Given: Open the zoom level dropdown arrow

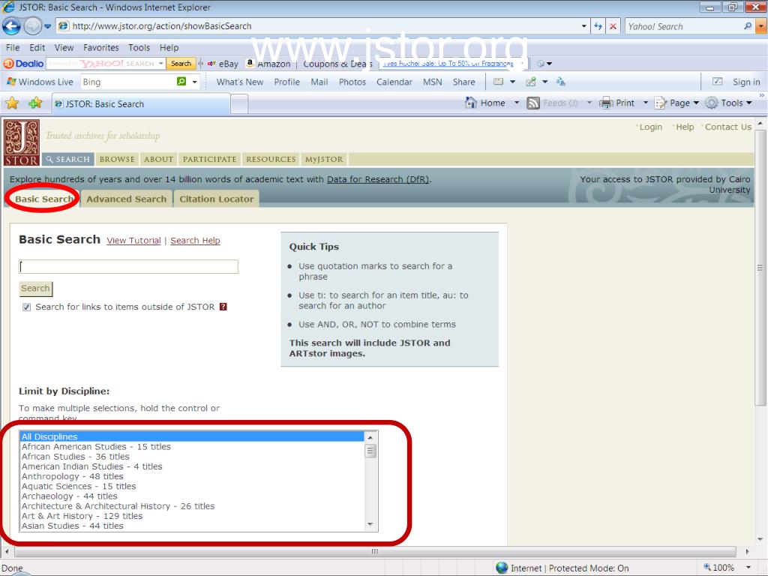Looking at the screenshot, I should [x=748, y=567].
